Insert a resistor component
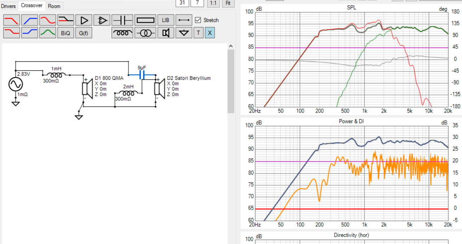462x244 pixels. [x=145, y=20]
